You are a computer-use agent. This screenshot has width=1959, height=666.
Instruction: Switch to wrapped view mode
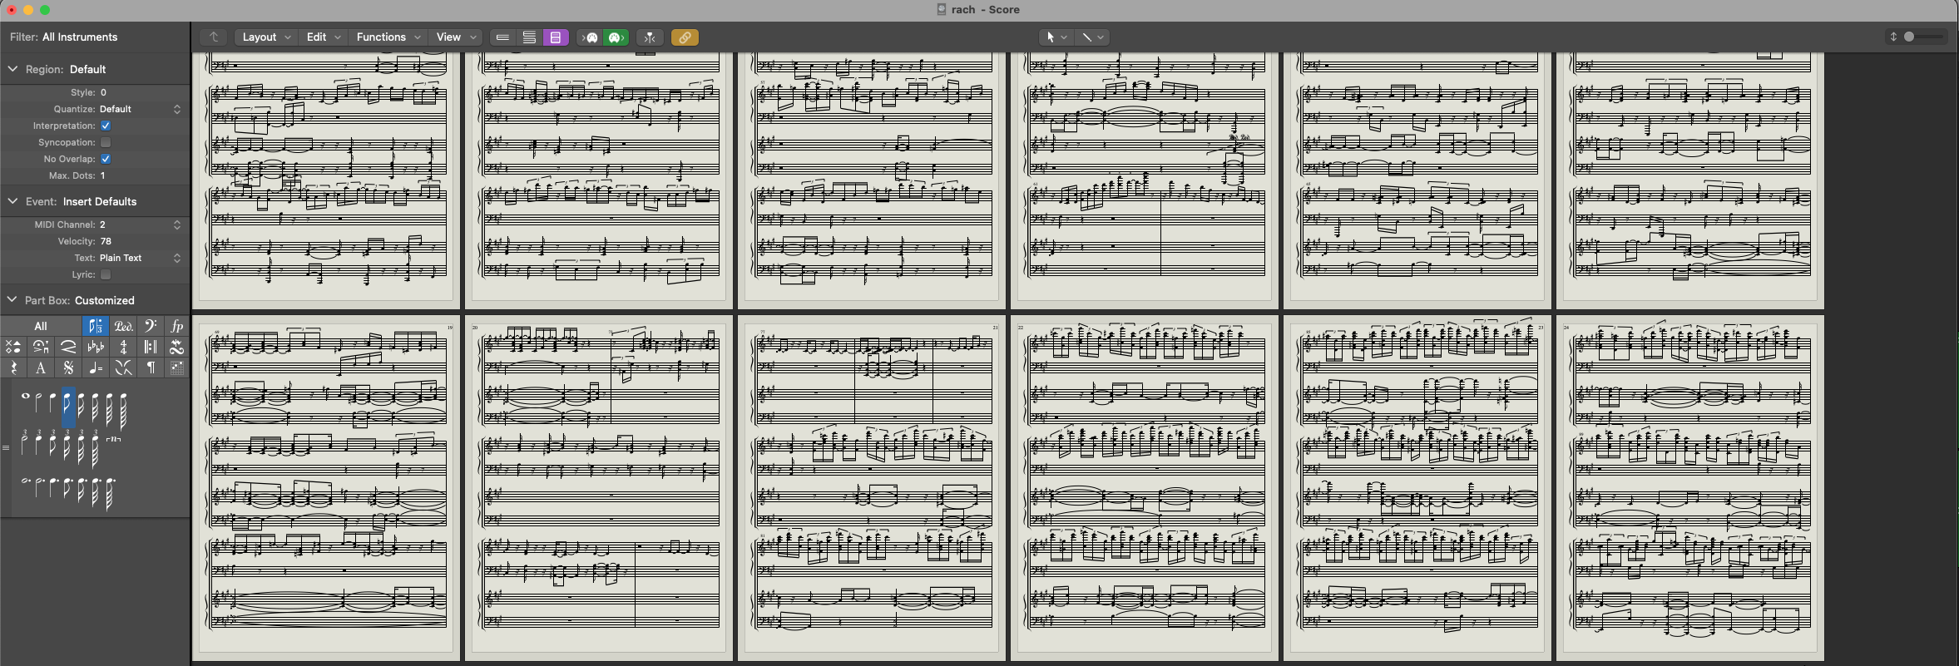point(529,37)
